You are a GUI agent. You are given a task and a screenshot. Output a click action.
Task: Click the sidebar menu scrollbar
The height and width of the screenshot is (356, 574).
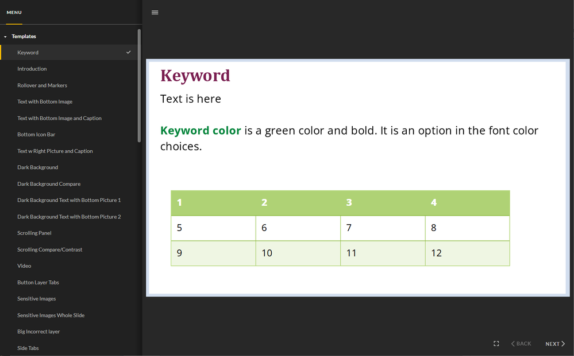pyautogui.click(x=139, y=86)
